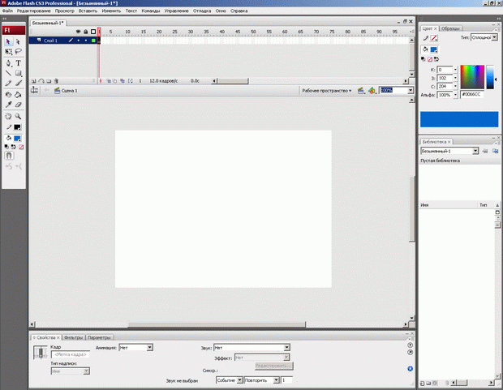Viewport: 503px width, 390px height.
Task: Open the Тип fill type dropdown
Action: pos(484,37)
